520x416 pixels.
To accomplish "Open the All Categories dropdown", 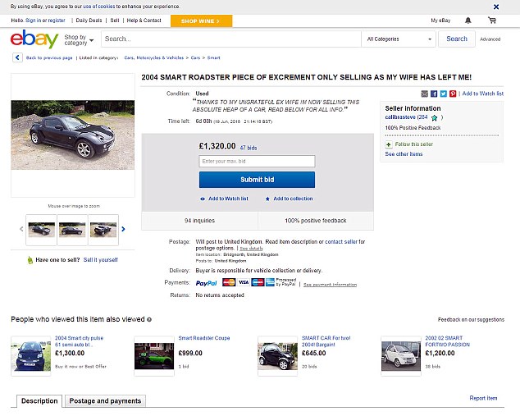I will (x=399, y=39).
